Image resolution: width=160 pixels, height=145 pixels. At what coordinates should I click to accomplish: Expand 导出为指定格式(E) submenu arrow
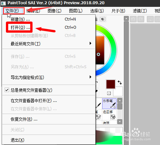(90, 77)
